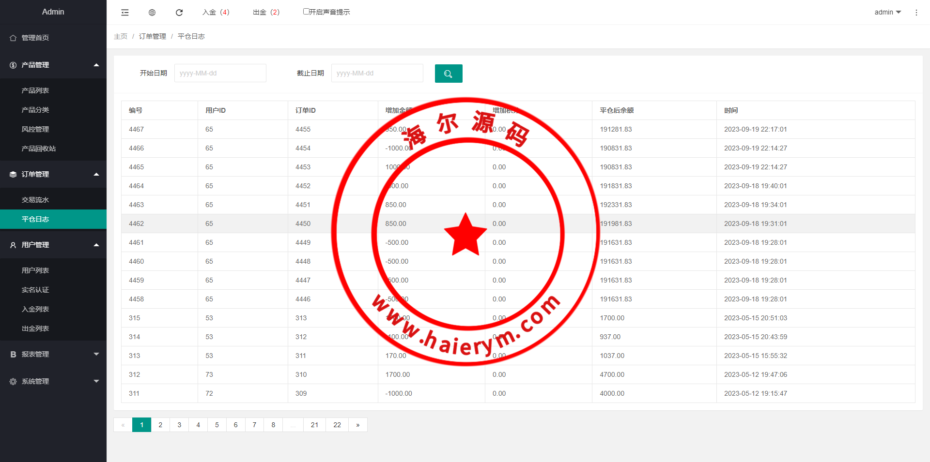Open the 交易流水 menu item
Viewport: 930px width, 462px height.
click(x=35, y=200)
